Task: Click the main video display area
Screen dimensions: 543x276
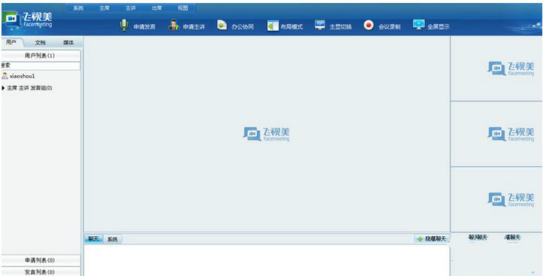Action: (267, 134)
